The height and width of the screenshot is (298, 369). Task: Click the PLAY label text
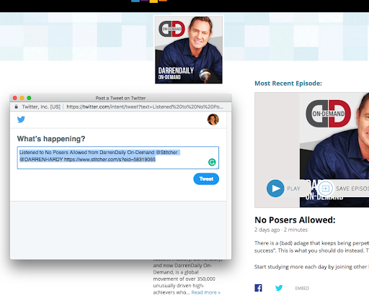click(293, 189)
